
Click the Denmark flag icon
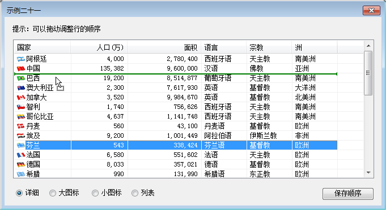(x=21, y=126)
